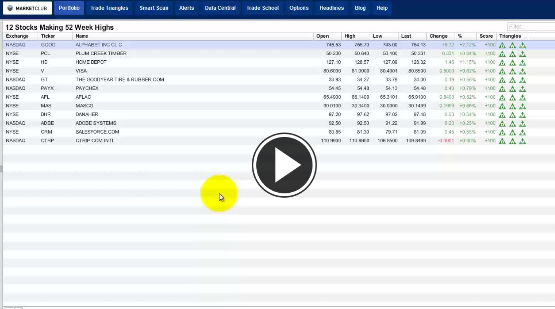555x309 pixels.
Task: Click the daily triangle for Plum Creek Timber
Action: point(502,54)
